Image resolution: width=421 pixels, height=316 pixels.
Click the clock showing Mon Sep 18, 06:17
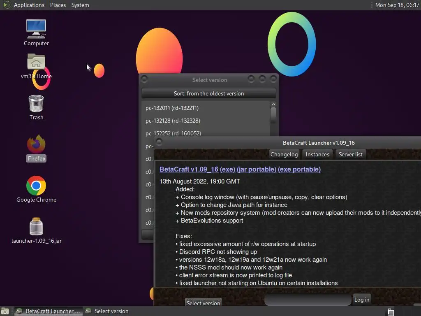point(397,5)
